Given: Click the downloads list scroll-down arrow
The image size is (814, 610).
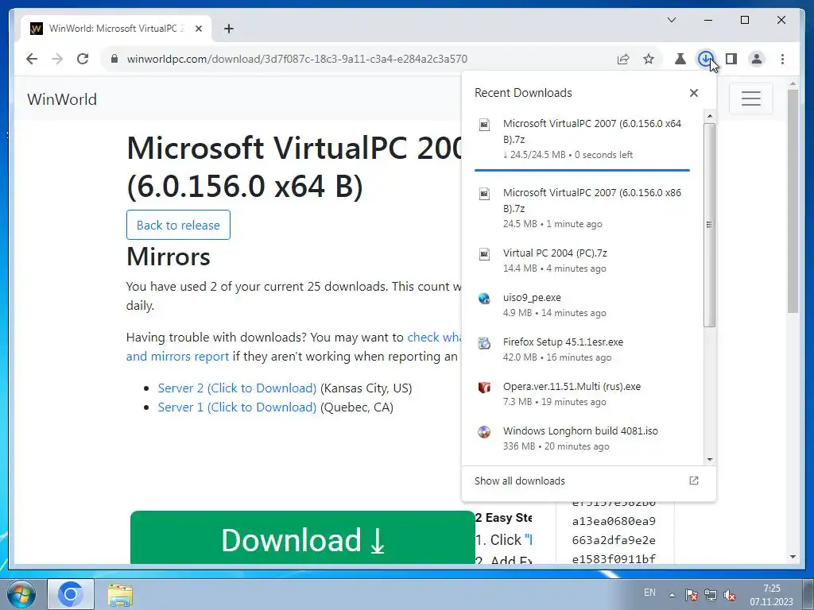Looking at the screenshot, I should click(710, 460).
